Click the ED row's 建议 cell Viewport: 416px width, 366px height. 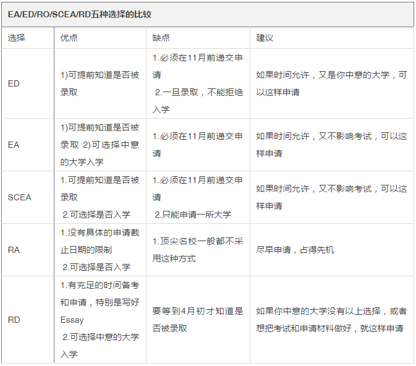pyautogui.click(x=331, y=83)
